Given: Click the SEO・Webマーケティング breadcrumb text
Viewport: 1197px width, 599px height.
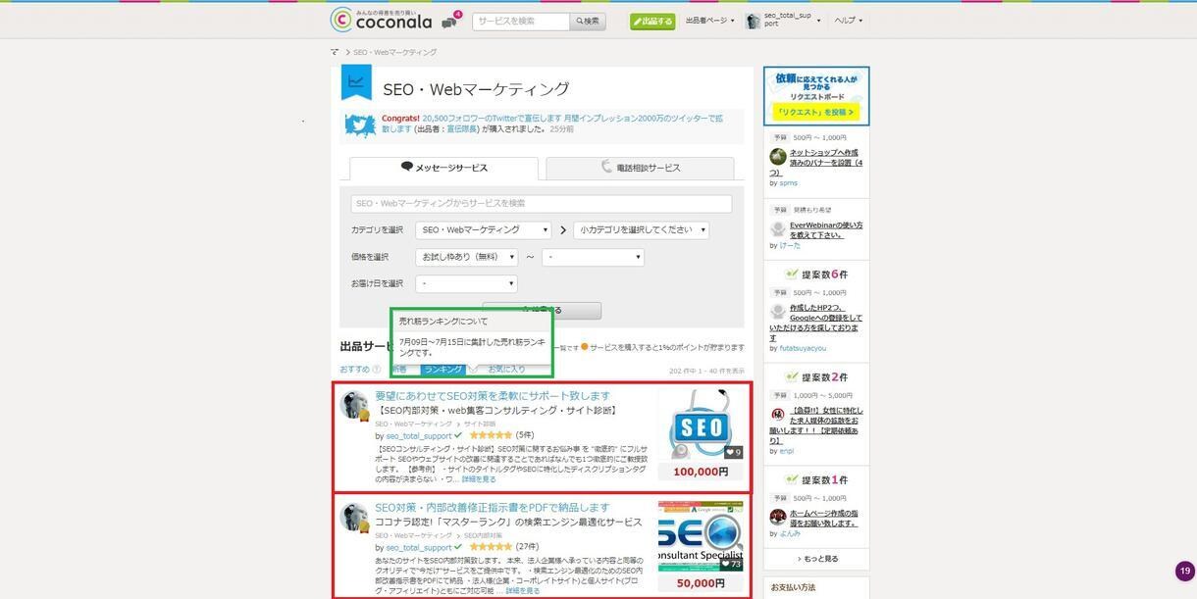Looking at the screenshot, I should point(395,52).
